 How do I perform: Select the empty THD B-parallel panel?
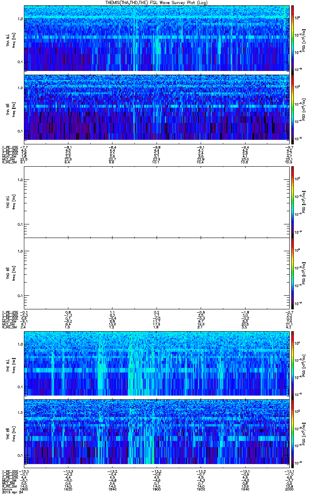156,273
